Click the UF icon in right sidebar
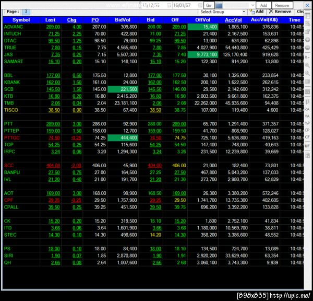The width and height of the screenshot is (313, 301). pyautogui.click(x=307, y=146)
